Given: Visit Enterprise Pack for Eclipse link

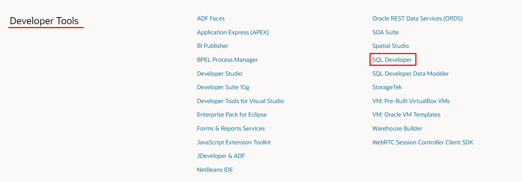Looking at the screenshot, I should [232, 114].
